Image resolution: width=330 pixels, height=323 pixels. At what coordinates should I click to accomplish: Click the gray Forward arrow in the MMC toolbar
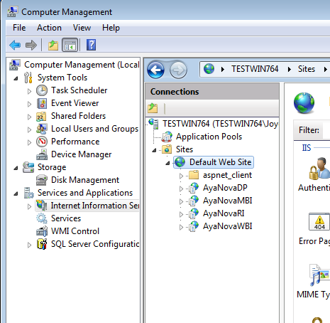pos(31,45)
